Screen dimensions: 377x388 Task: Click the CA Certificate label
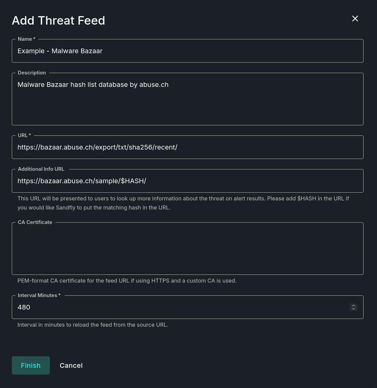(x=35, y=222)
